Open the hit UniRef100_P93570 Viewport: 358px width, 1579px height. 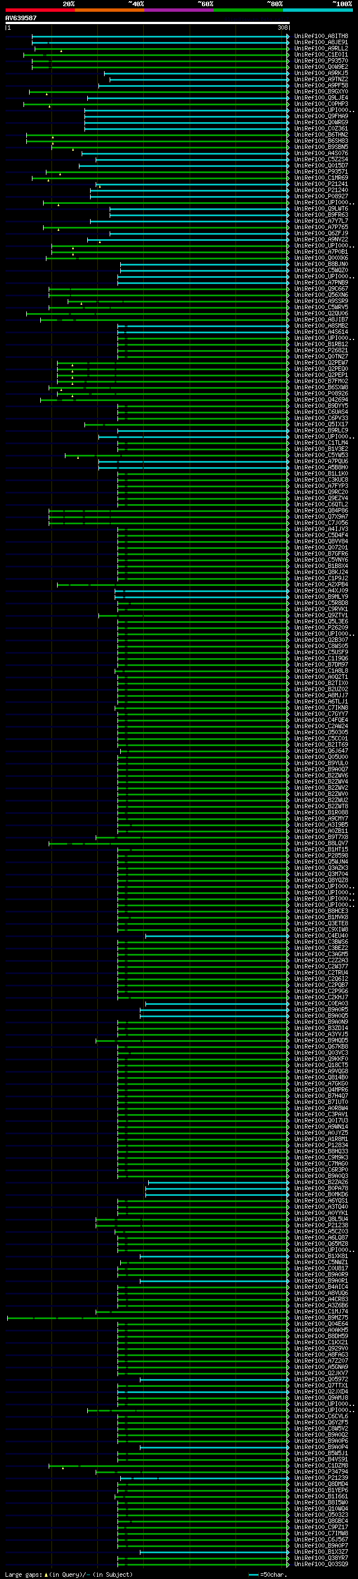[321, 60]
